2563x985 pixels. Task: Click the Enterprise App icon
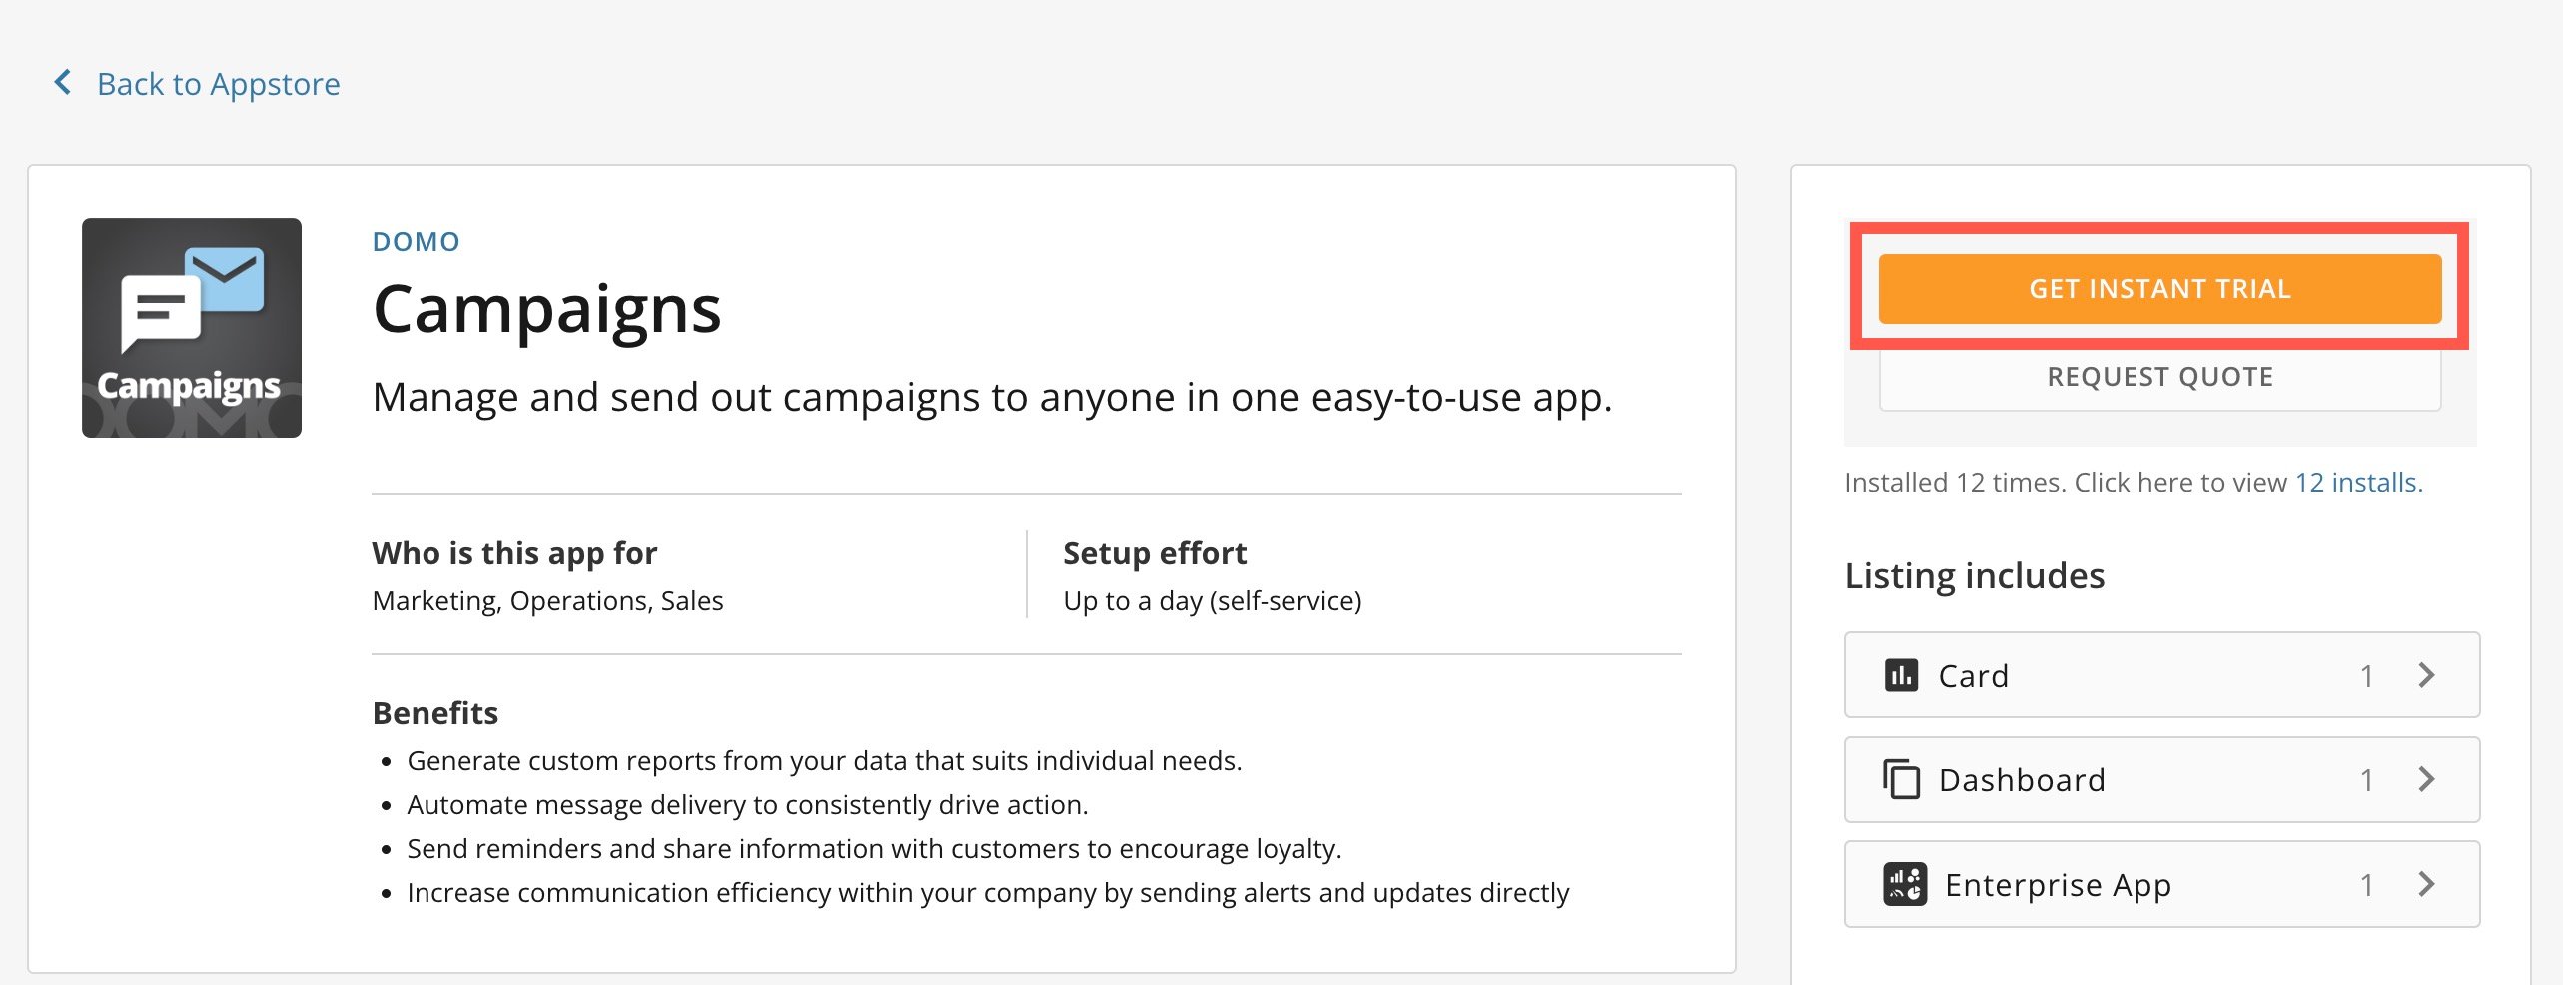tap(1905, 884)
